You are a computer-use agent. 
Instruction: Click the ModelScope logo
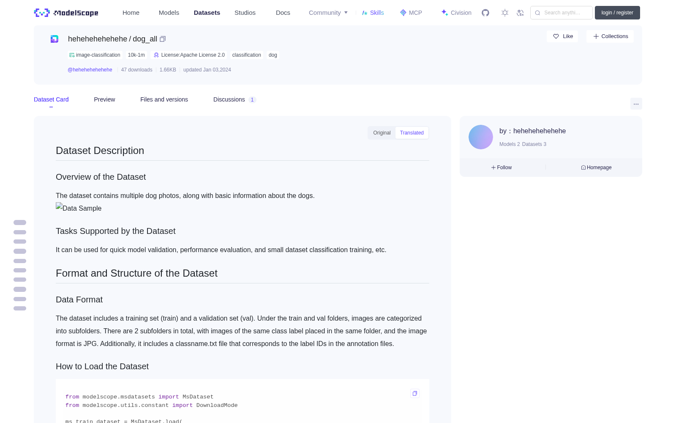point(66,13)
